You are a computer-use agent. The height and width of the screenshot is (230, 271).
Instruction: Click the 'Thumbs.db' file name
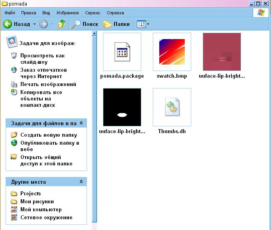172,132
